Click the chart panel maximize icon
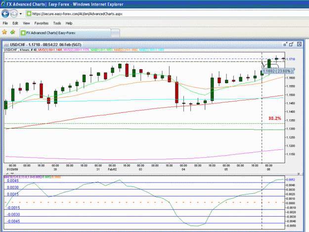Viewport: 309px width, 232px height. (291, 45)
